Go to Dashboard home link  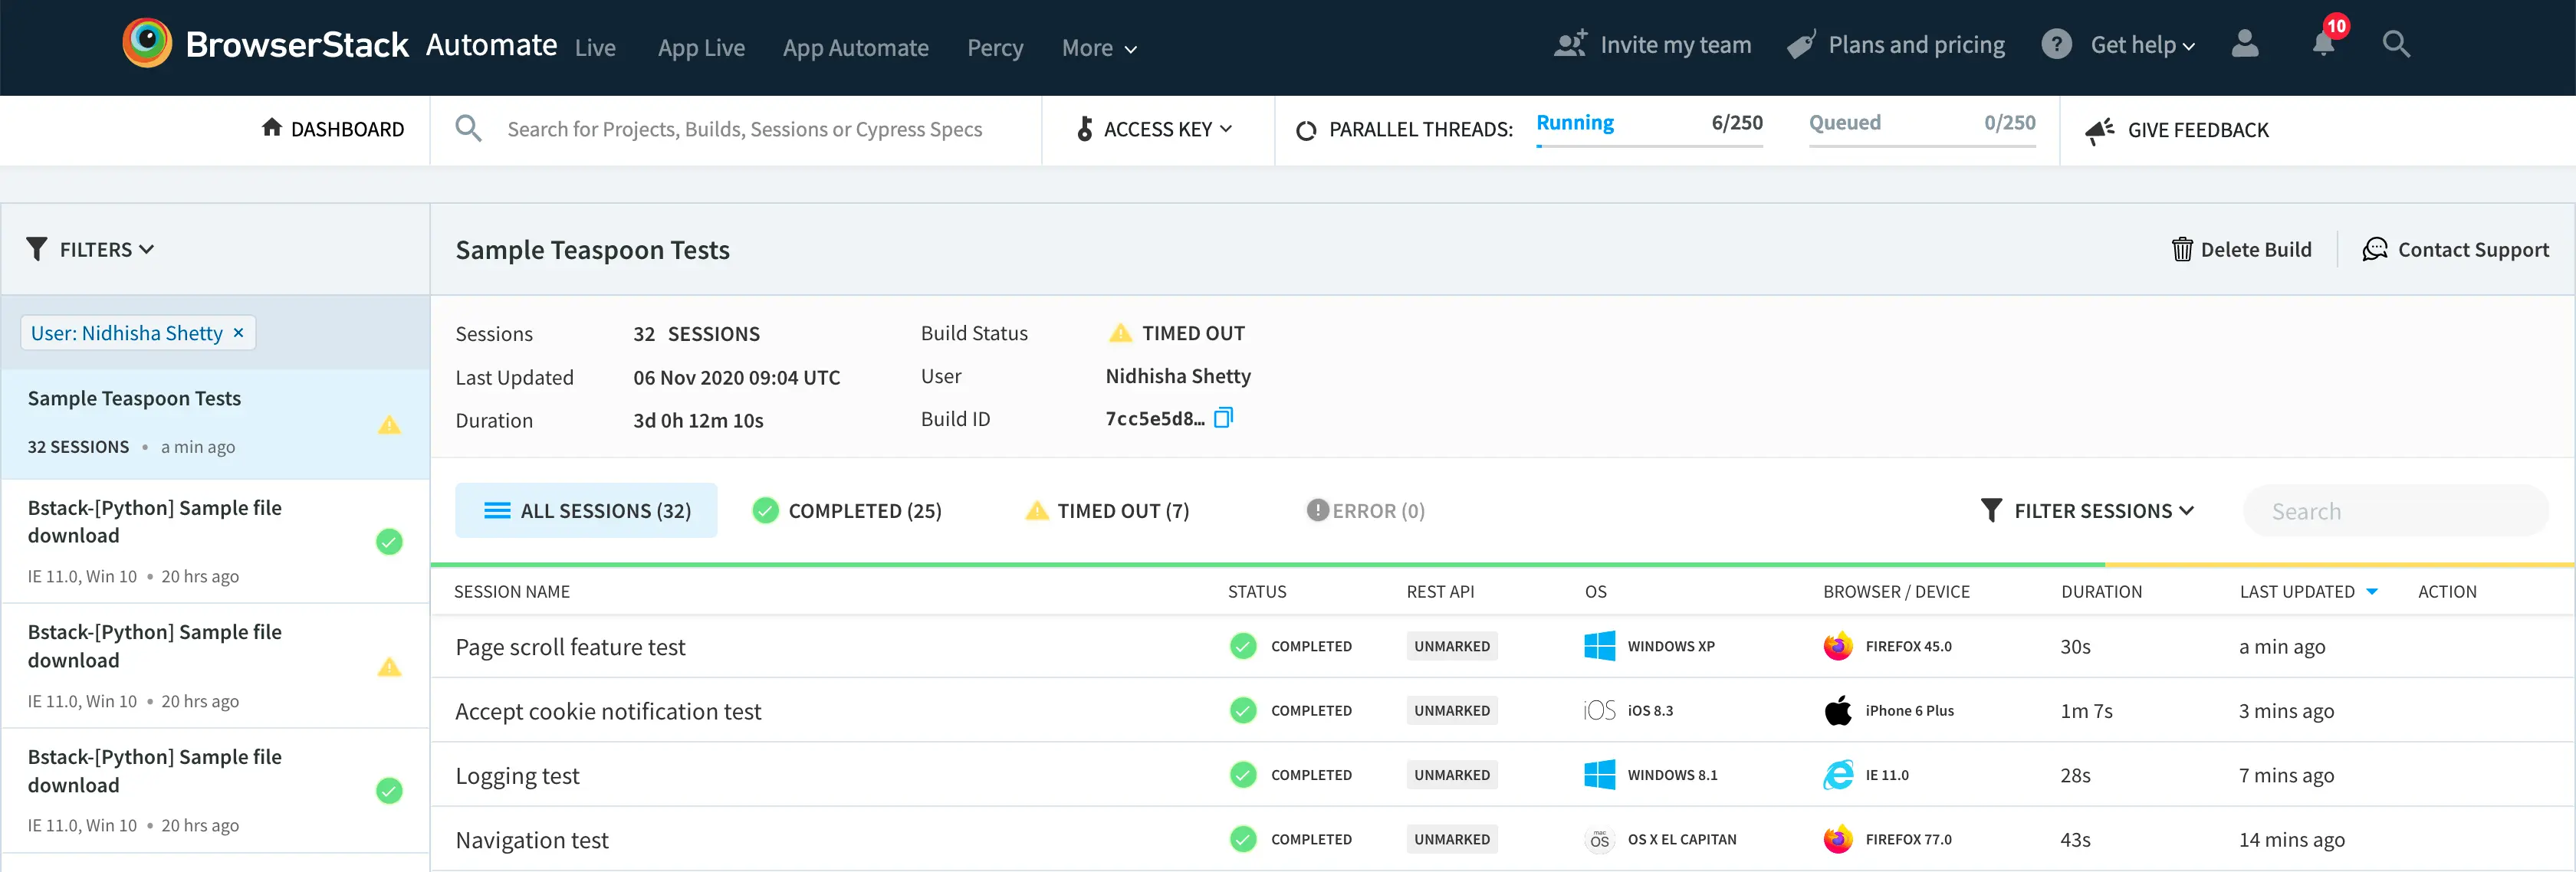coord(333,129)
